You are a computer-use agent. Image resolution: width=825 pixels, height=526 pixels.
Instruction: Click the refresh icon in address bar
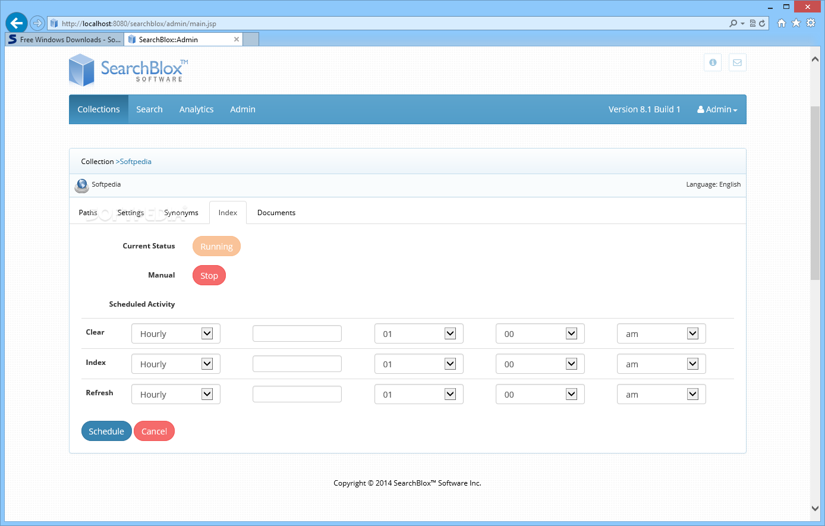coord(762,23)
